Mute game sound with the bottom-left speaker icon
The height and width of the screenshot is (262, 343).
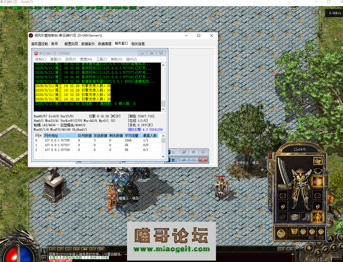coord(44,258)
